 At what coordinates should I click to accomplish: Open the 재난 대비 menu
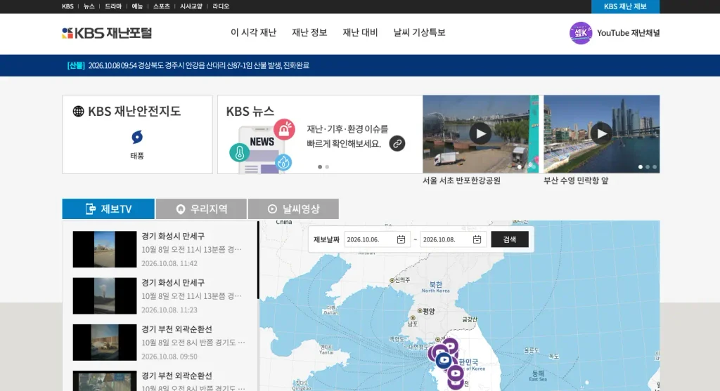[x=360, y=32]
